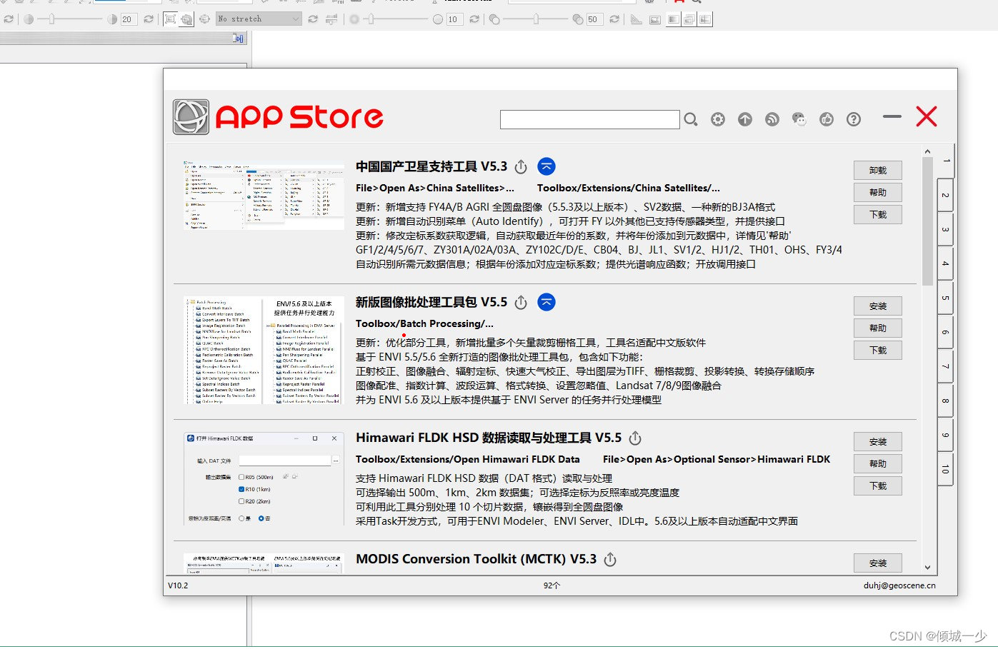Click path text Toolbox/Batch Processing/...

tap(424, 323)
